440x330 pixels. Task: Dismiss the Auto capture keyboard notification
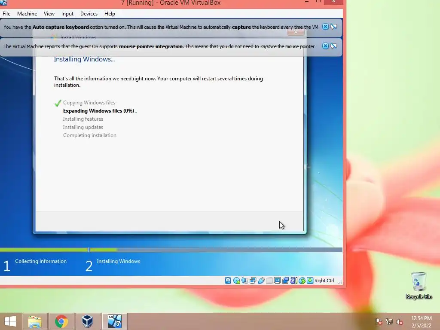[325, 27]
